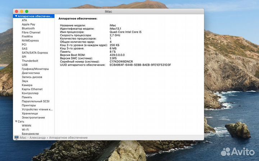This screenshot has width=259, height=161.
Task: Open Thunderbolt information
Action: (30, 61)
